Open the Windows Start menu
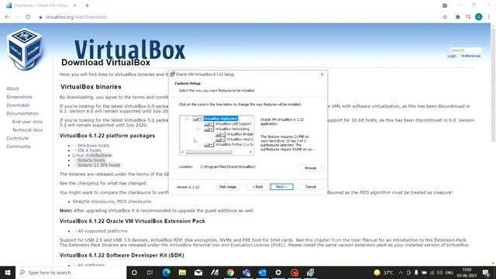Screen dimensions: 496x279 (x=8, y=272)
